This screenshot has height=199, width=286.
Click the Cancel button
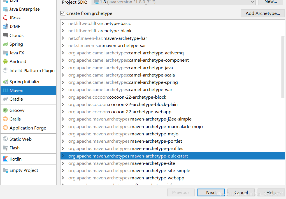click(x=241, y=193)
